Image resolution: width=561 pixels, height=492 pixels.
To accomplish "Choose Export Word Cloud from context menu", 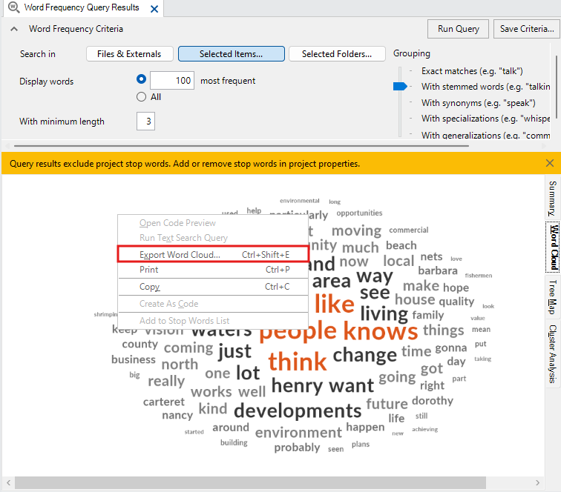I will (x=213, y=254).
